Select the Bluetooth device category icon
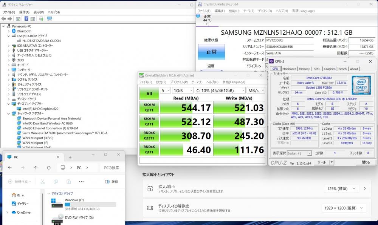The width and height of the screenshot is (378, 225). click(14, 31)
